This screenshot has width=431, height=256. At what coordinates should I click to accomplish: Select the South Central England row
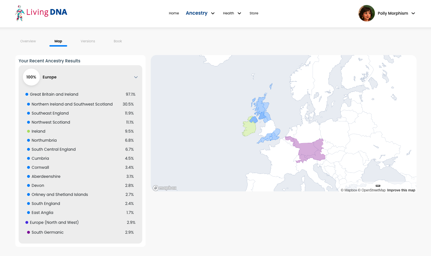[x=80, y=149]
